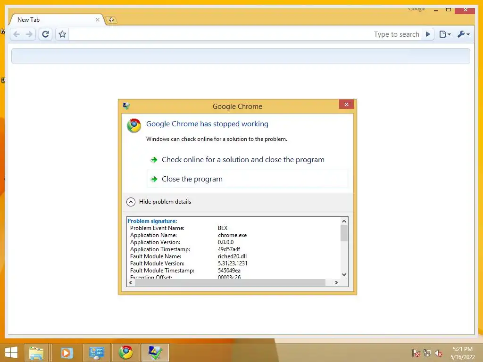Click left arrow of horizontal scrollbar
Image resolution: width=483 pixels, height=362 pixels.
(131, 283)
